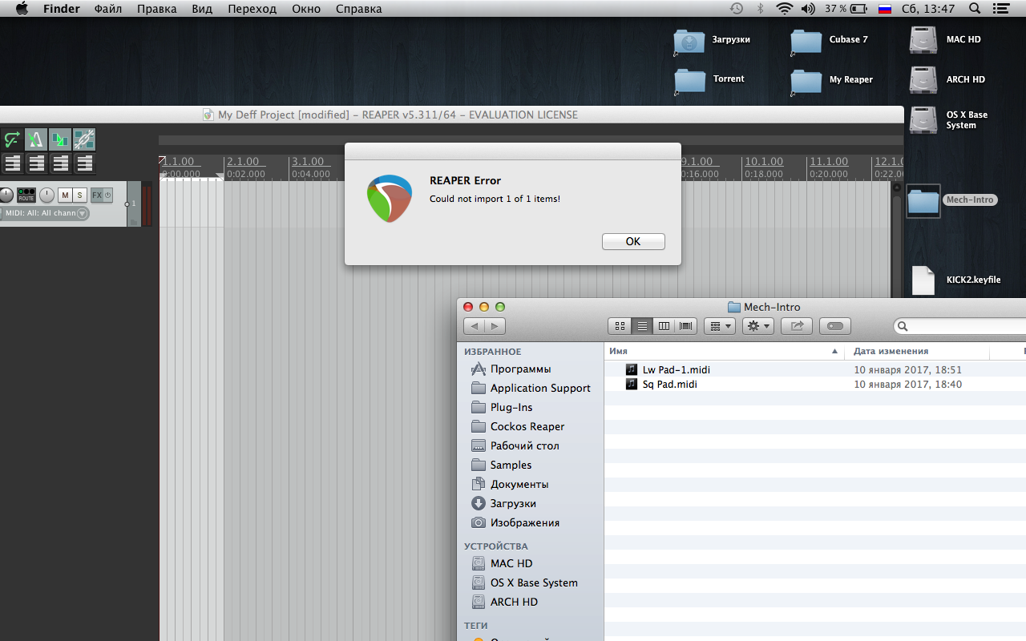This screenshot has width=1026, height=641.
Task: Click the stacked-bars button below the metronome
Action: 36,163
